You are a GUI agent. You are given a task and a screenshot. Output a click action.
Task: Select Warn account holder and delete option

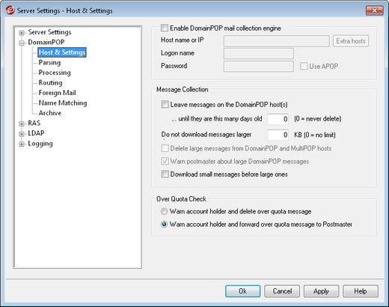click(164, 211)
